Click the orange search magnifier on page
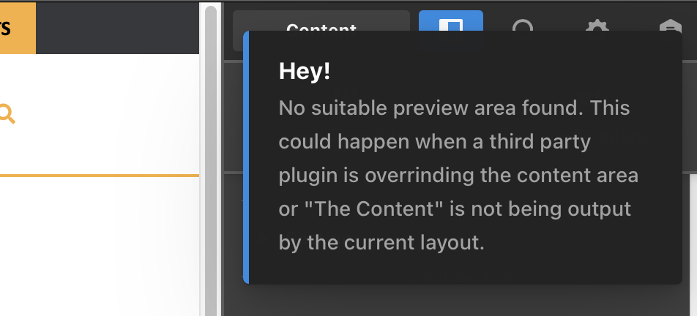Screen dimensions: 697x316 tap(7, 113)
